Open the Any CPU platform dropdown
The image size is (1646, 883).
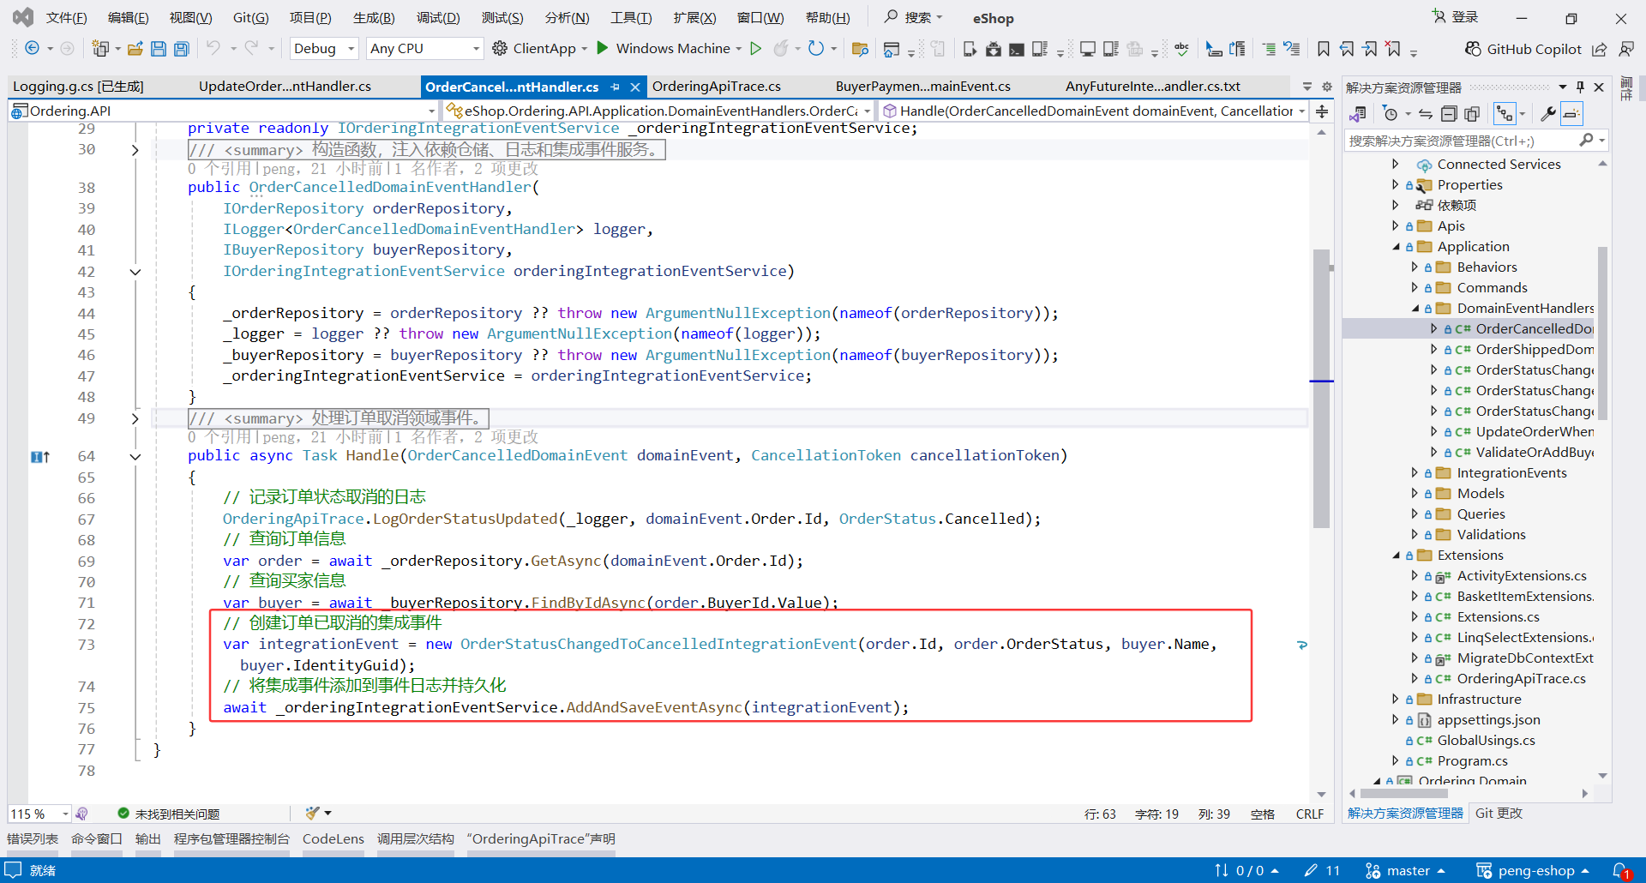click(x=424, y=49)
